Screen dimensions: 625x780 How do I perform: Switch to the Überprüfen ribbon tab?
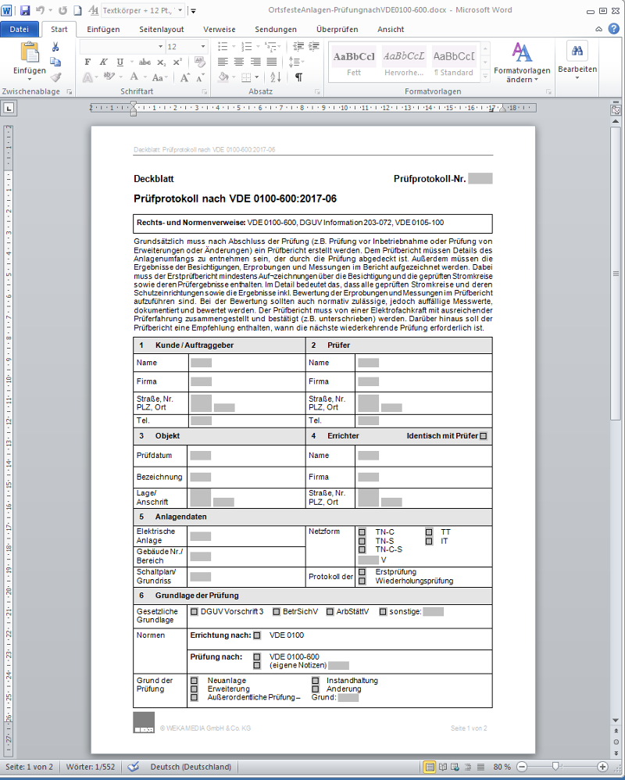pos(337,30)
